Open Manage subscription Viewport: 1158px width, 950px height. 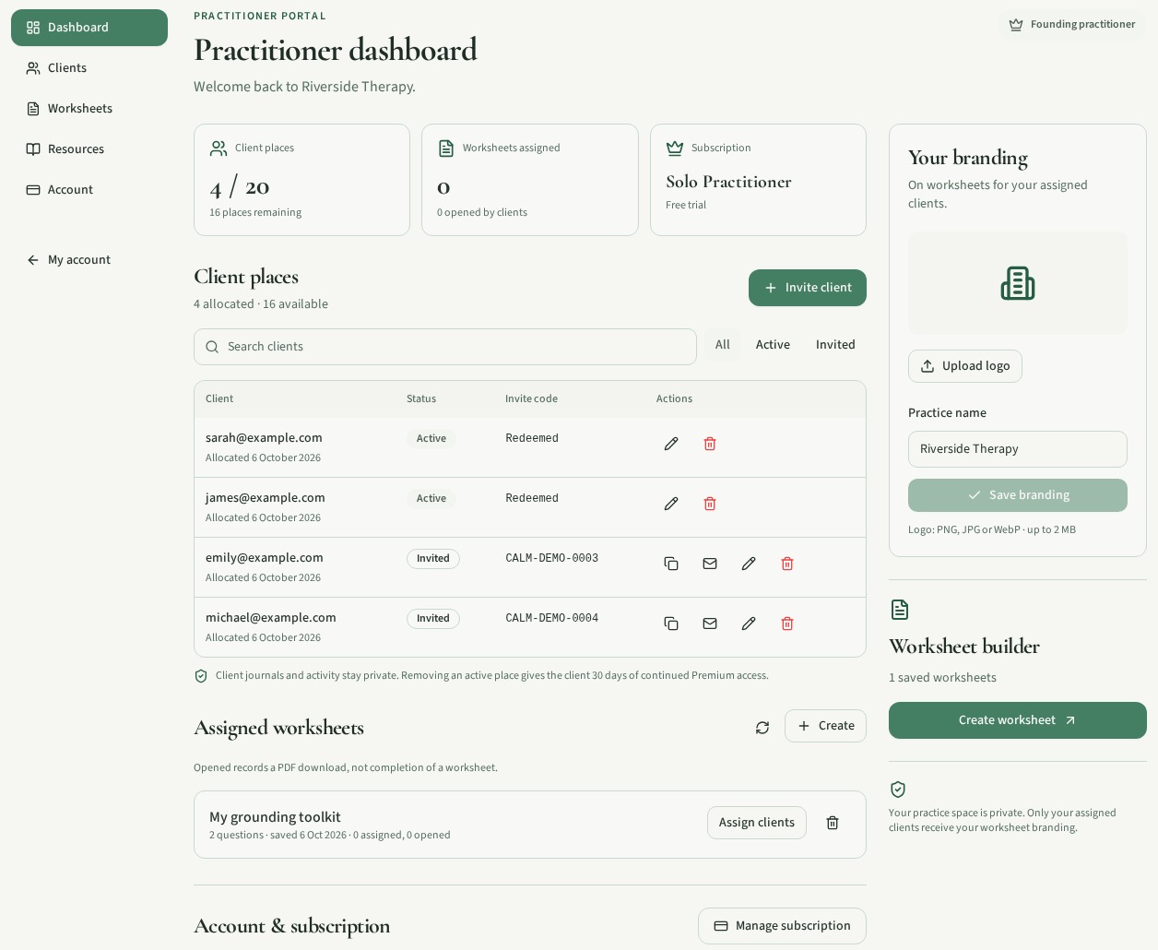tap(782, 926)
